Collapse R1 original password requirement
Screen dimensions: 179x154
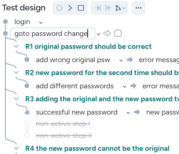16,46
